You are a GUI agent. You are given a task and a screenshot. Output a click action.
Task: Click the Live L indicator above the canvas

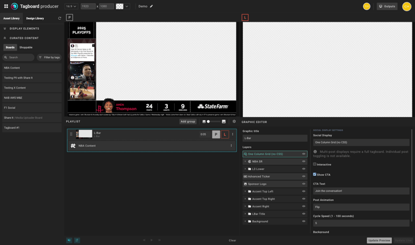pos(245,17)
